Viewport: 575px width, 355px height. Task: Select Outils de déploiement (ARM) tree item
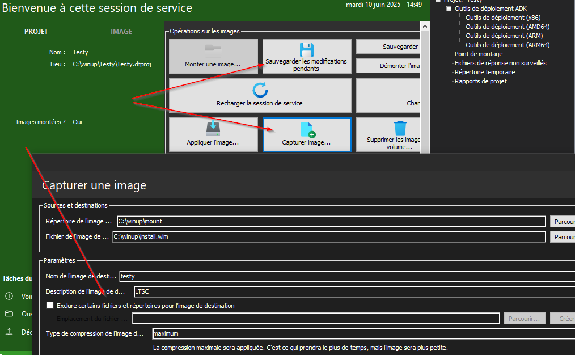[x=504, y=36]
